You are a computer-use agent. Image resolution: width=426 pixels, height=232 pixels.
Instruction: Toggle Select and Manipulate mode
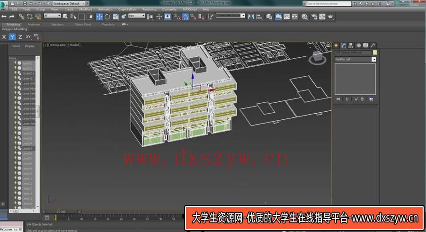point(159,17)
